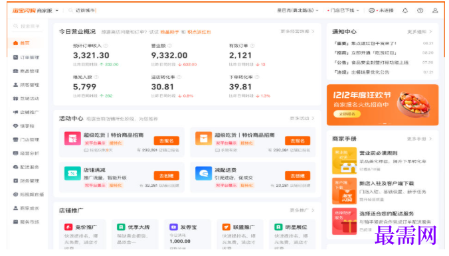Expand 更多手册 chevron
The height and width of the screenshot is (256, 449).
pyautogui.click(x=430, y=139)
